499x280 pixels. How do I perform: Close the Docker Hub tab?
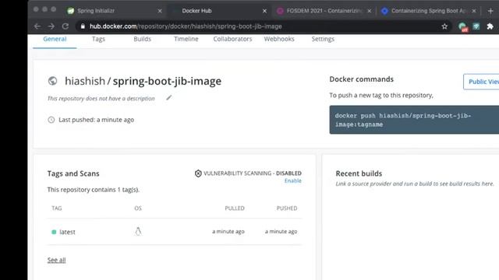(264, 11)
